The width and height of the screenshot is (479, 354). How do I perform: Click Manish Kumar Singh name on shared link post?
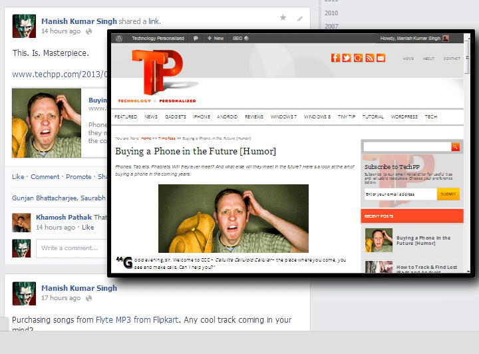(x=79, y=21)
